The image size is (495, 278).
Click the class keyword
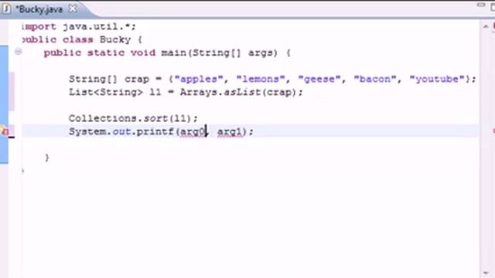(x=77, y=39)
